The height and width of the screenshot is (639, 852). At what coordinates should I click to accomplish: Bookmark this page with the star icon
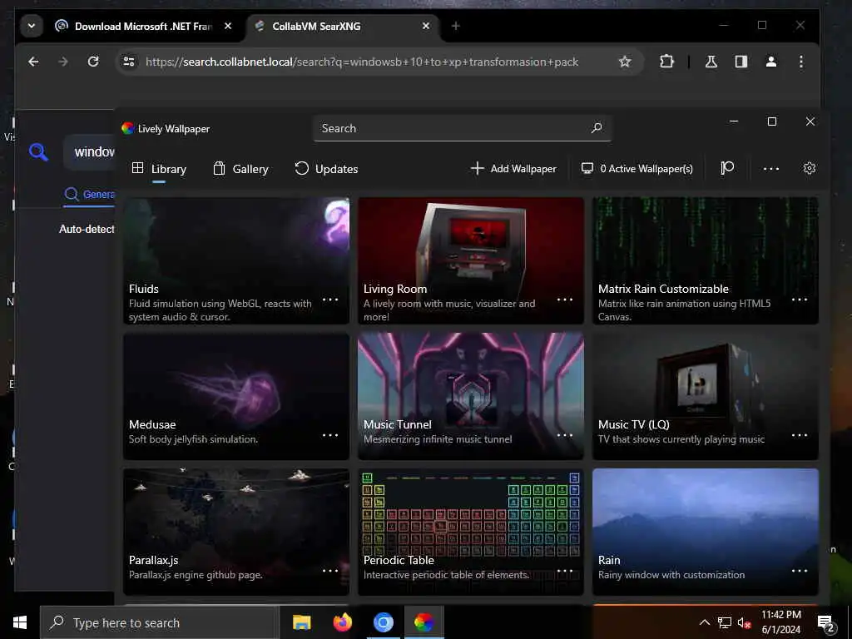625,62
